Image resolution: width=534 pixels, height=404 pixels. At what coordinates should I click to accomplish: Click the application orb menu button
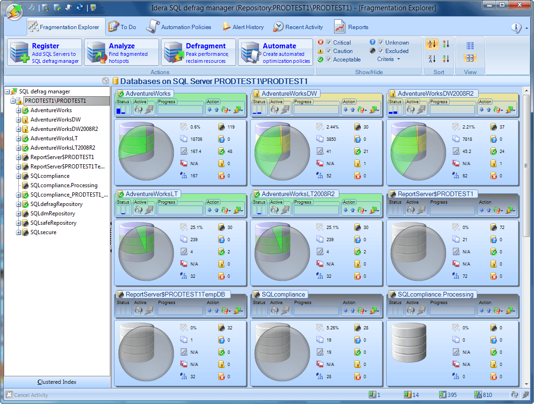coord(14,11)
